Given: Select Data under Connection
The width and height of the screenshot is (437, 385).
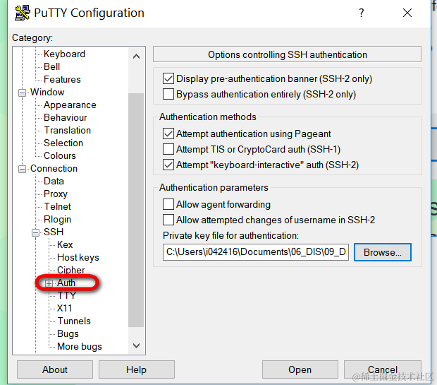Looking at the screenshot, I should point(54,182).
